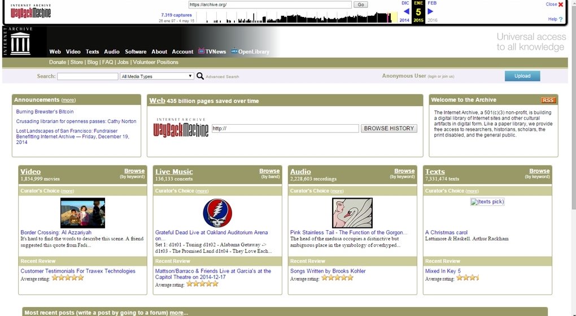
Task: Click Browse by band in Live Music
Action: pyautogui.click(x=269, y=171)
